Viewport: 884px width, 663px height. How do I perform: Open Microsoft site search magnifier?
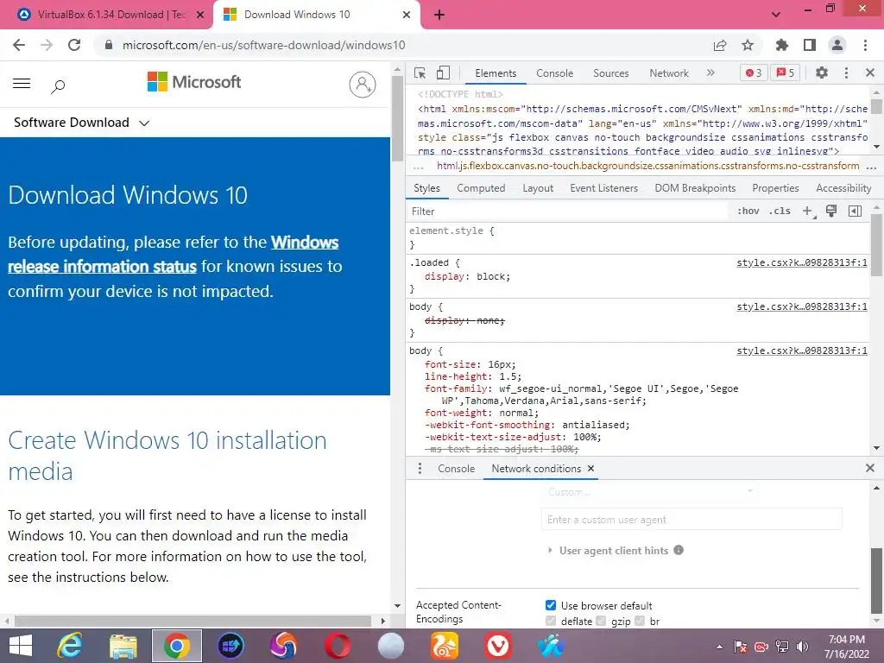click(58, 85)
